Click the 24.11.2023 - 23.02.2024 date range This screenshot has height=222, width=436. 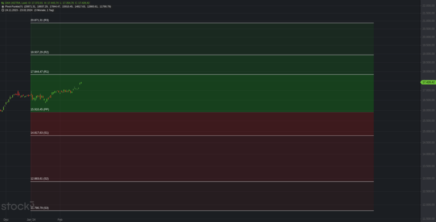(19, 10)
